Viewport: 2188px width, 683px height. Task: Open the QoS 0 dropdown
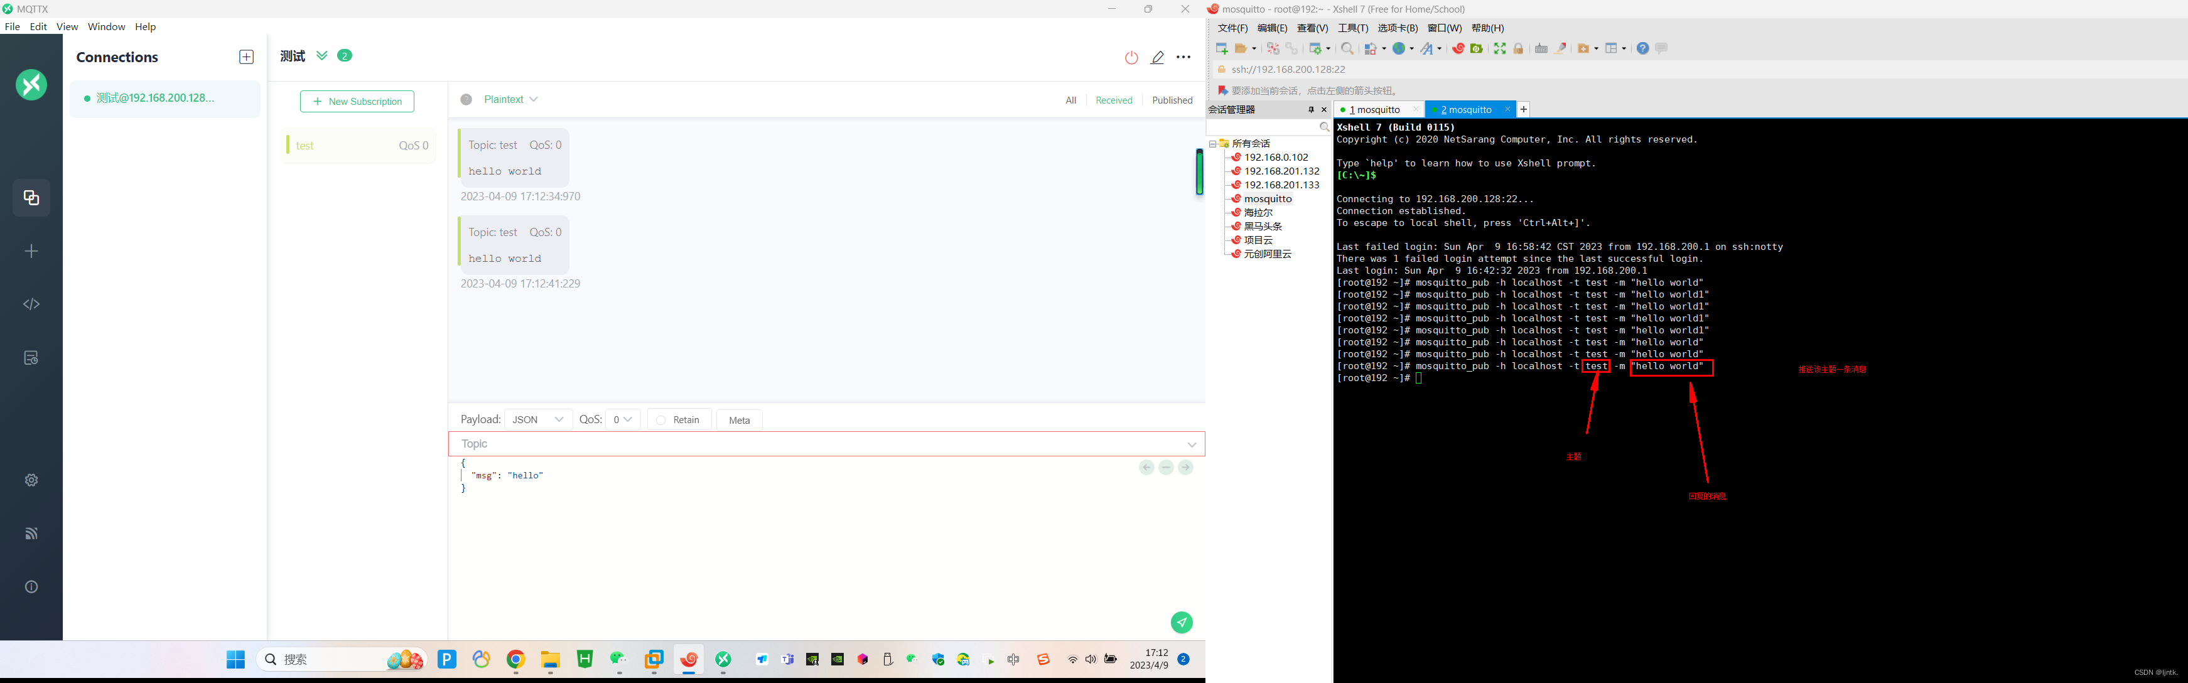pyautogui.click(x=623, y=419)
